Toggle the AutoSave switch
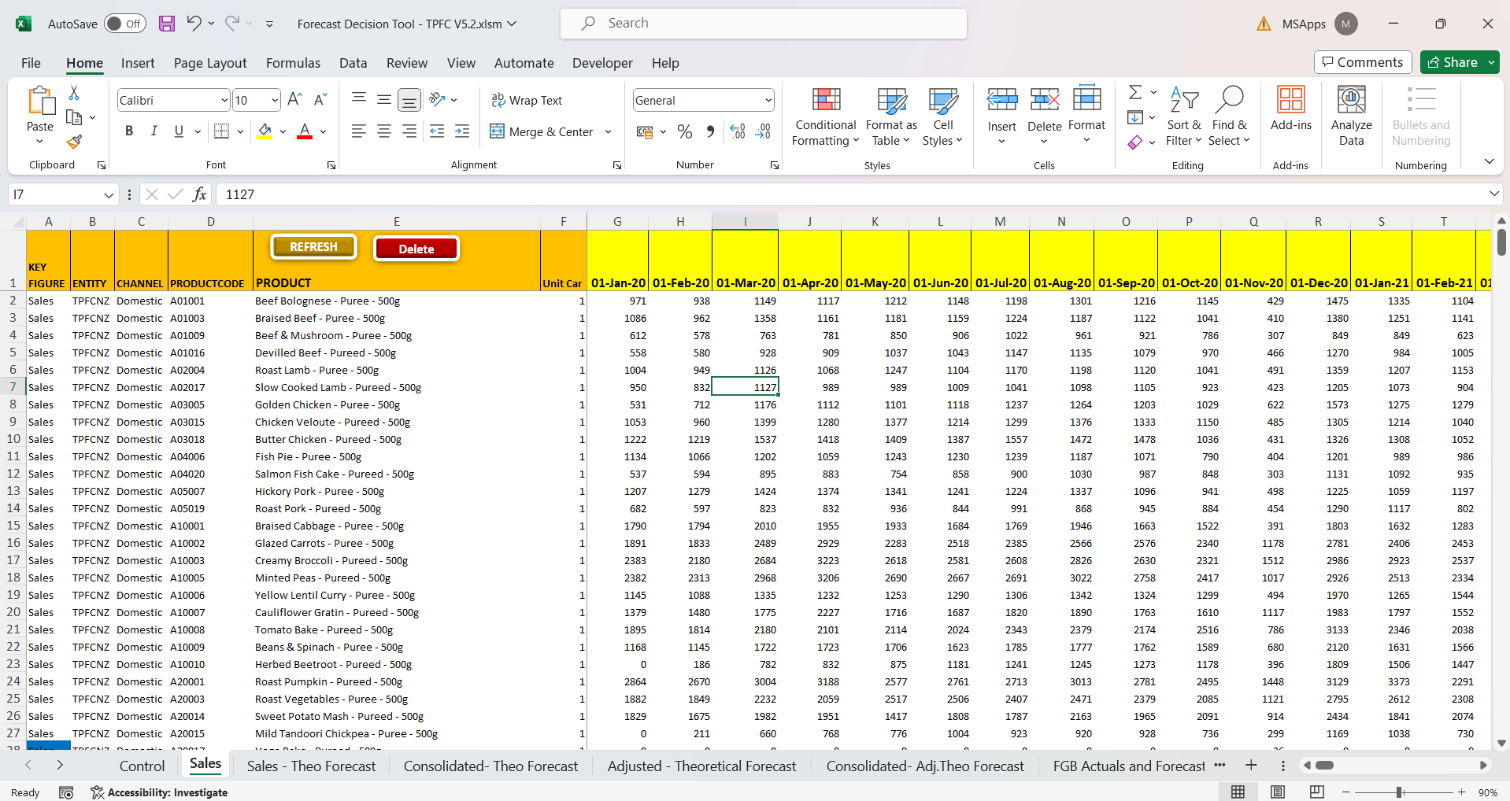Screen dimensions: 1510x801 click(x=124, y=24)
